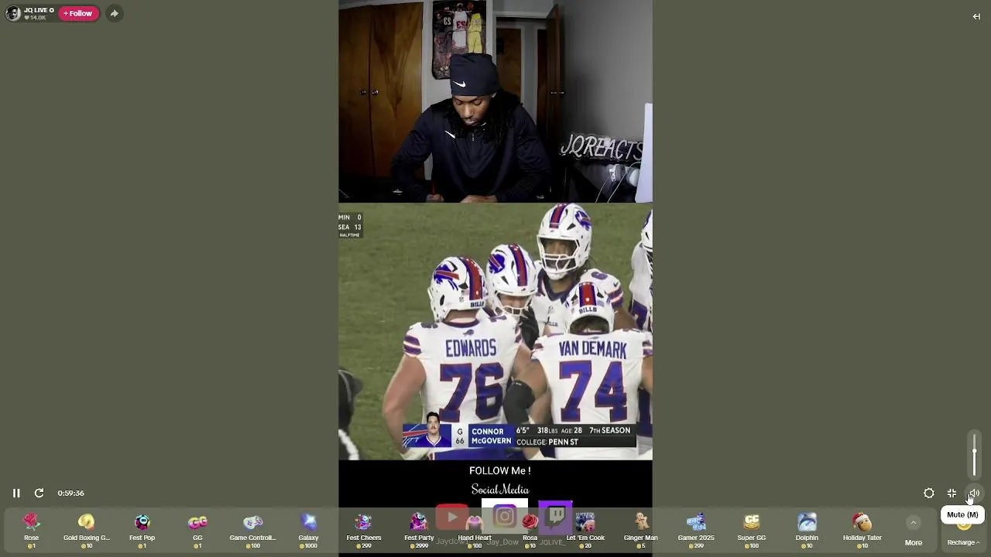Send the Let 'Em Cook gift
991x557 pixels.
pyautogui.click(x=585, y=531)
